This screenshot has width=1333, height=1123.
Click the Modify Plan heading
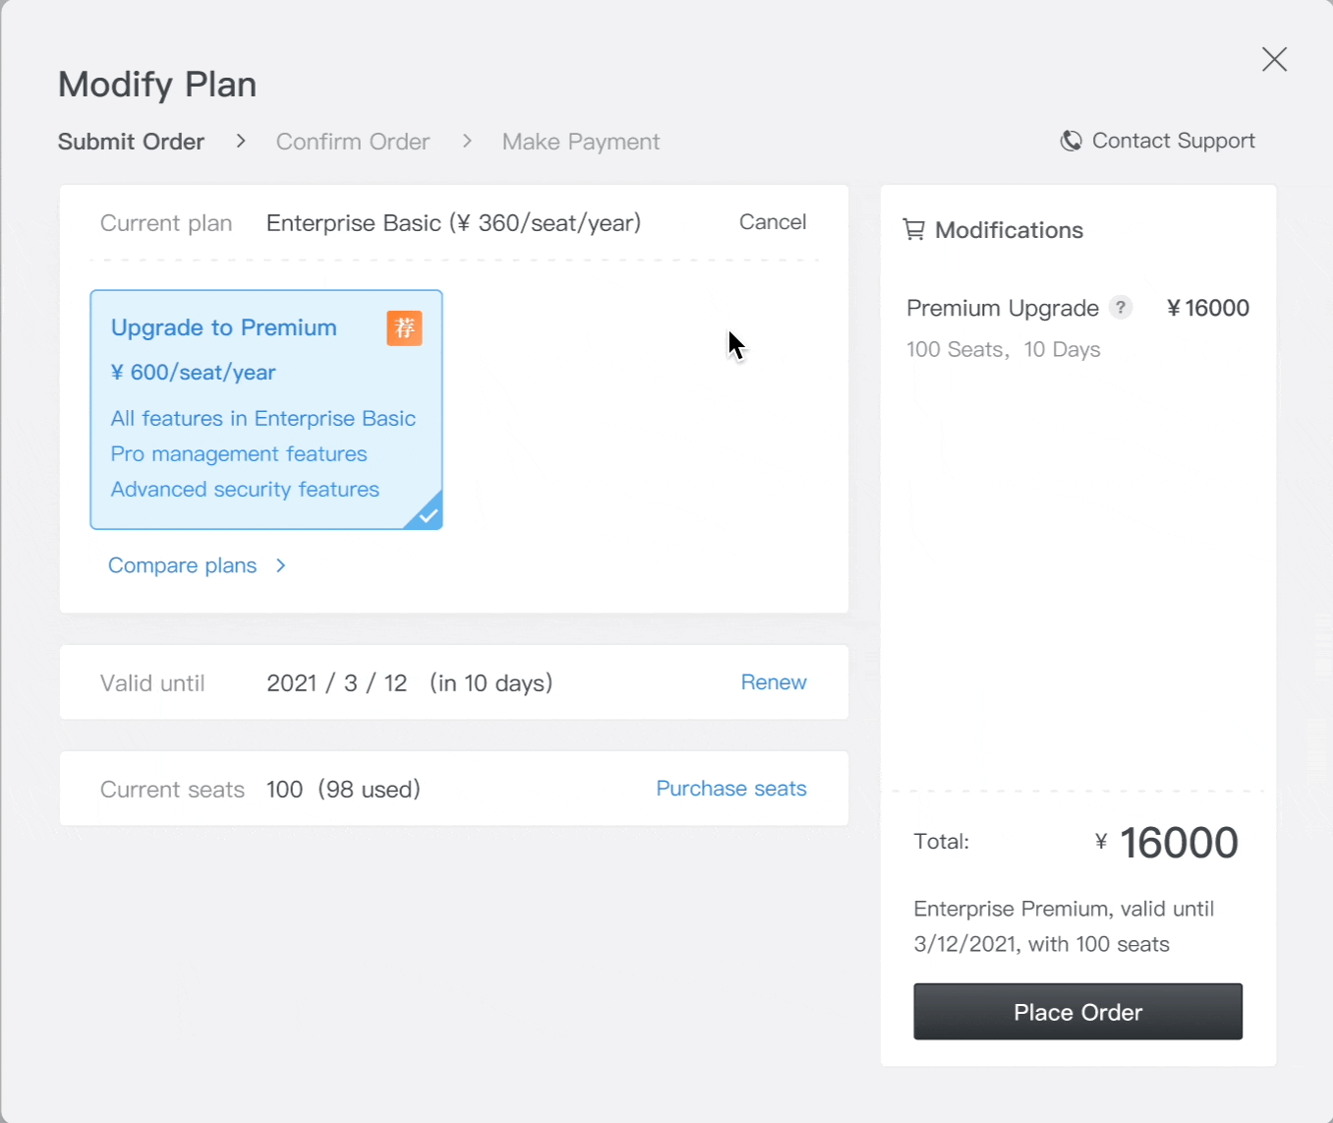point(157,85)
